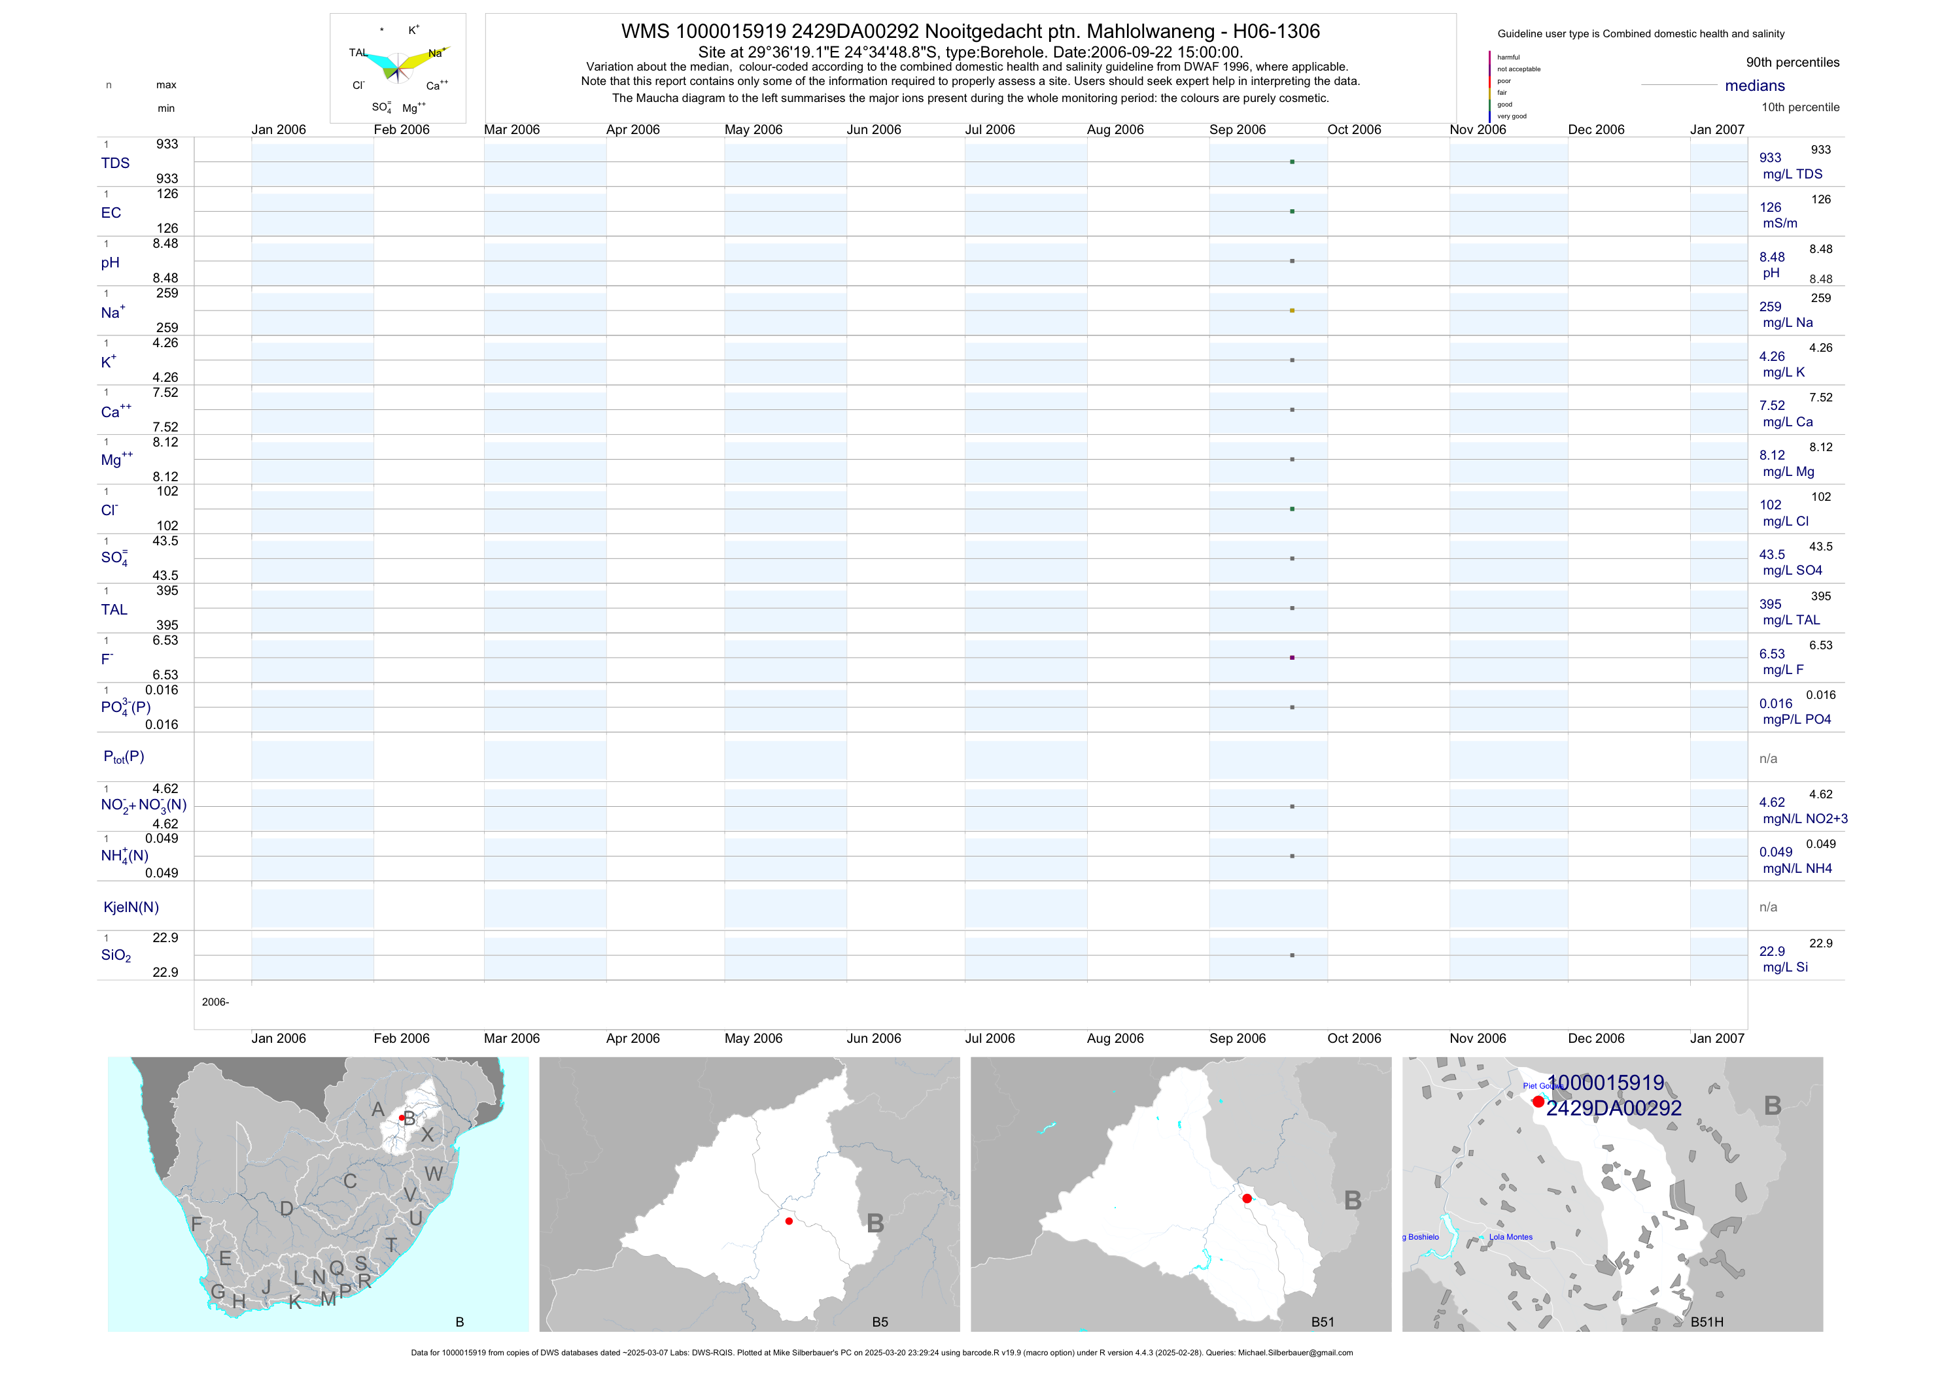This screenshot has width=1942, height=1373.
Task: Click the Ptot(P) n/a value
Action: point(1768,758)
